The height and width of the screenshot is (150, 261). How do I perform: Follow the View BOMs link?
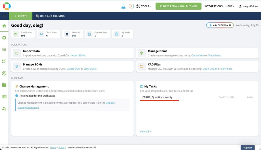coord(90,69)
